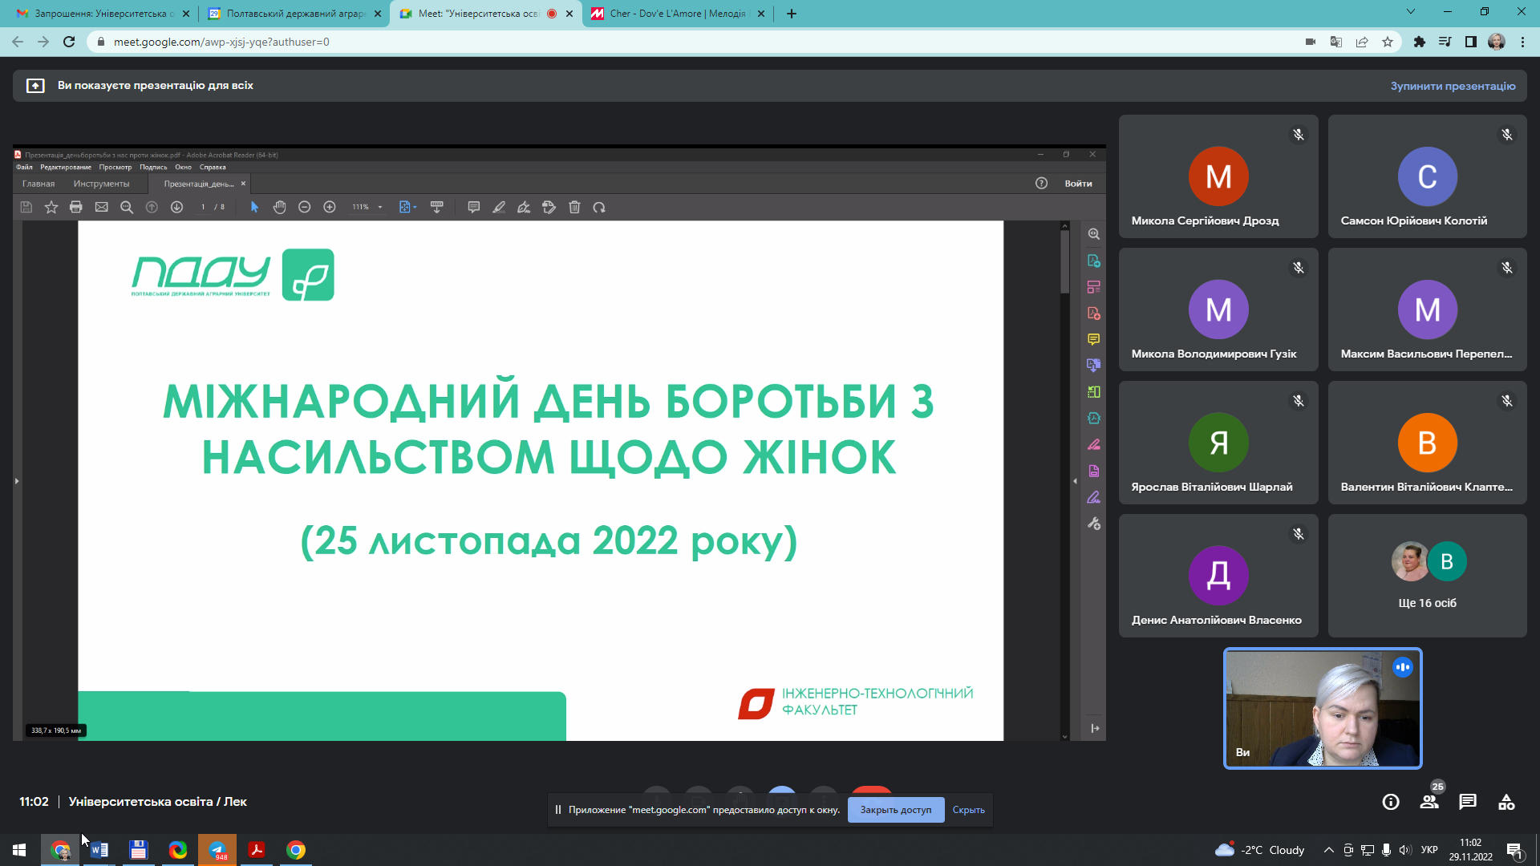This screenshot has width=1540, height=866.
Task: Click the Acrobat sign document icon
Action: coord(524,207)
